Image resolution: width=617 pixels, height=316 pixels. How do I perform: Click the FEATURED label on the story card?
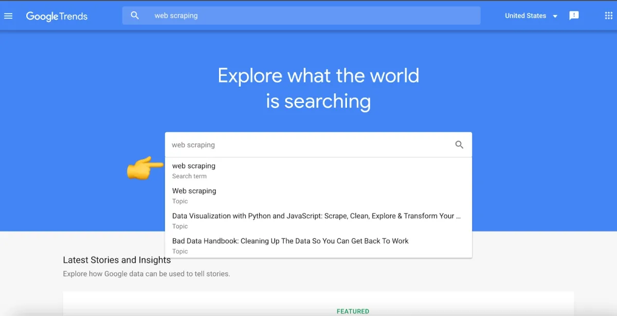[353, 311]
